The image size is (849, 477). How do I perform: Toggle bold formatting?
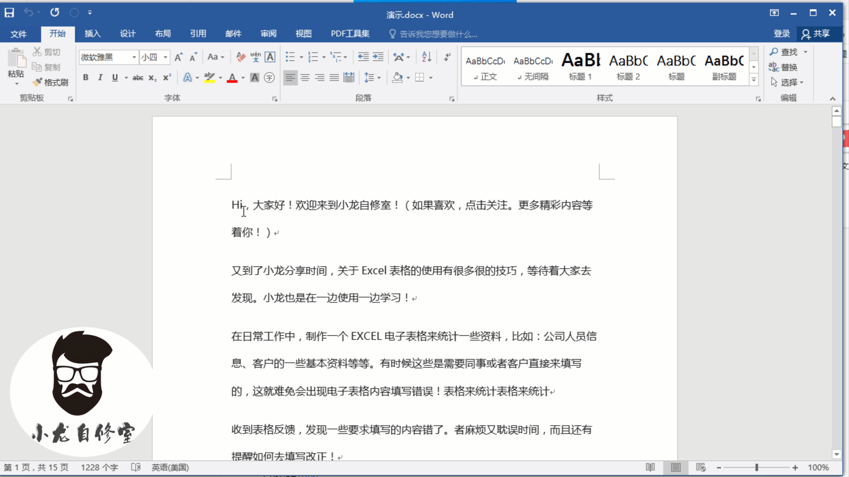pyautogui.click(x=85, y=78)
